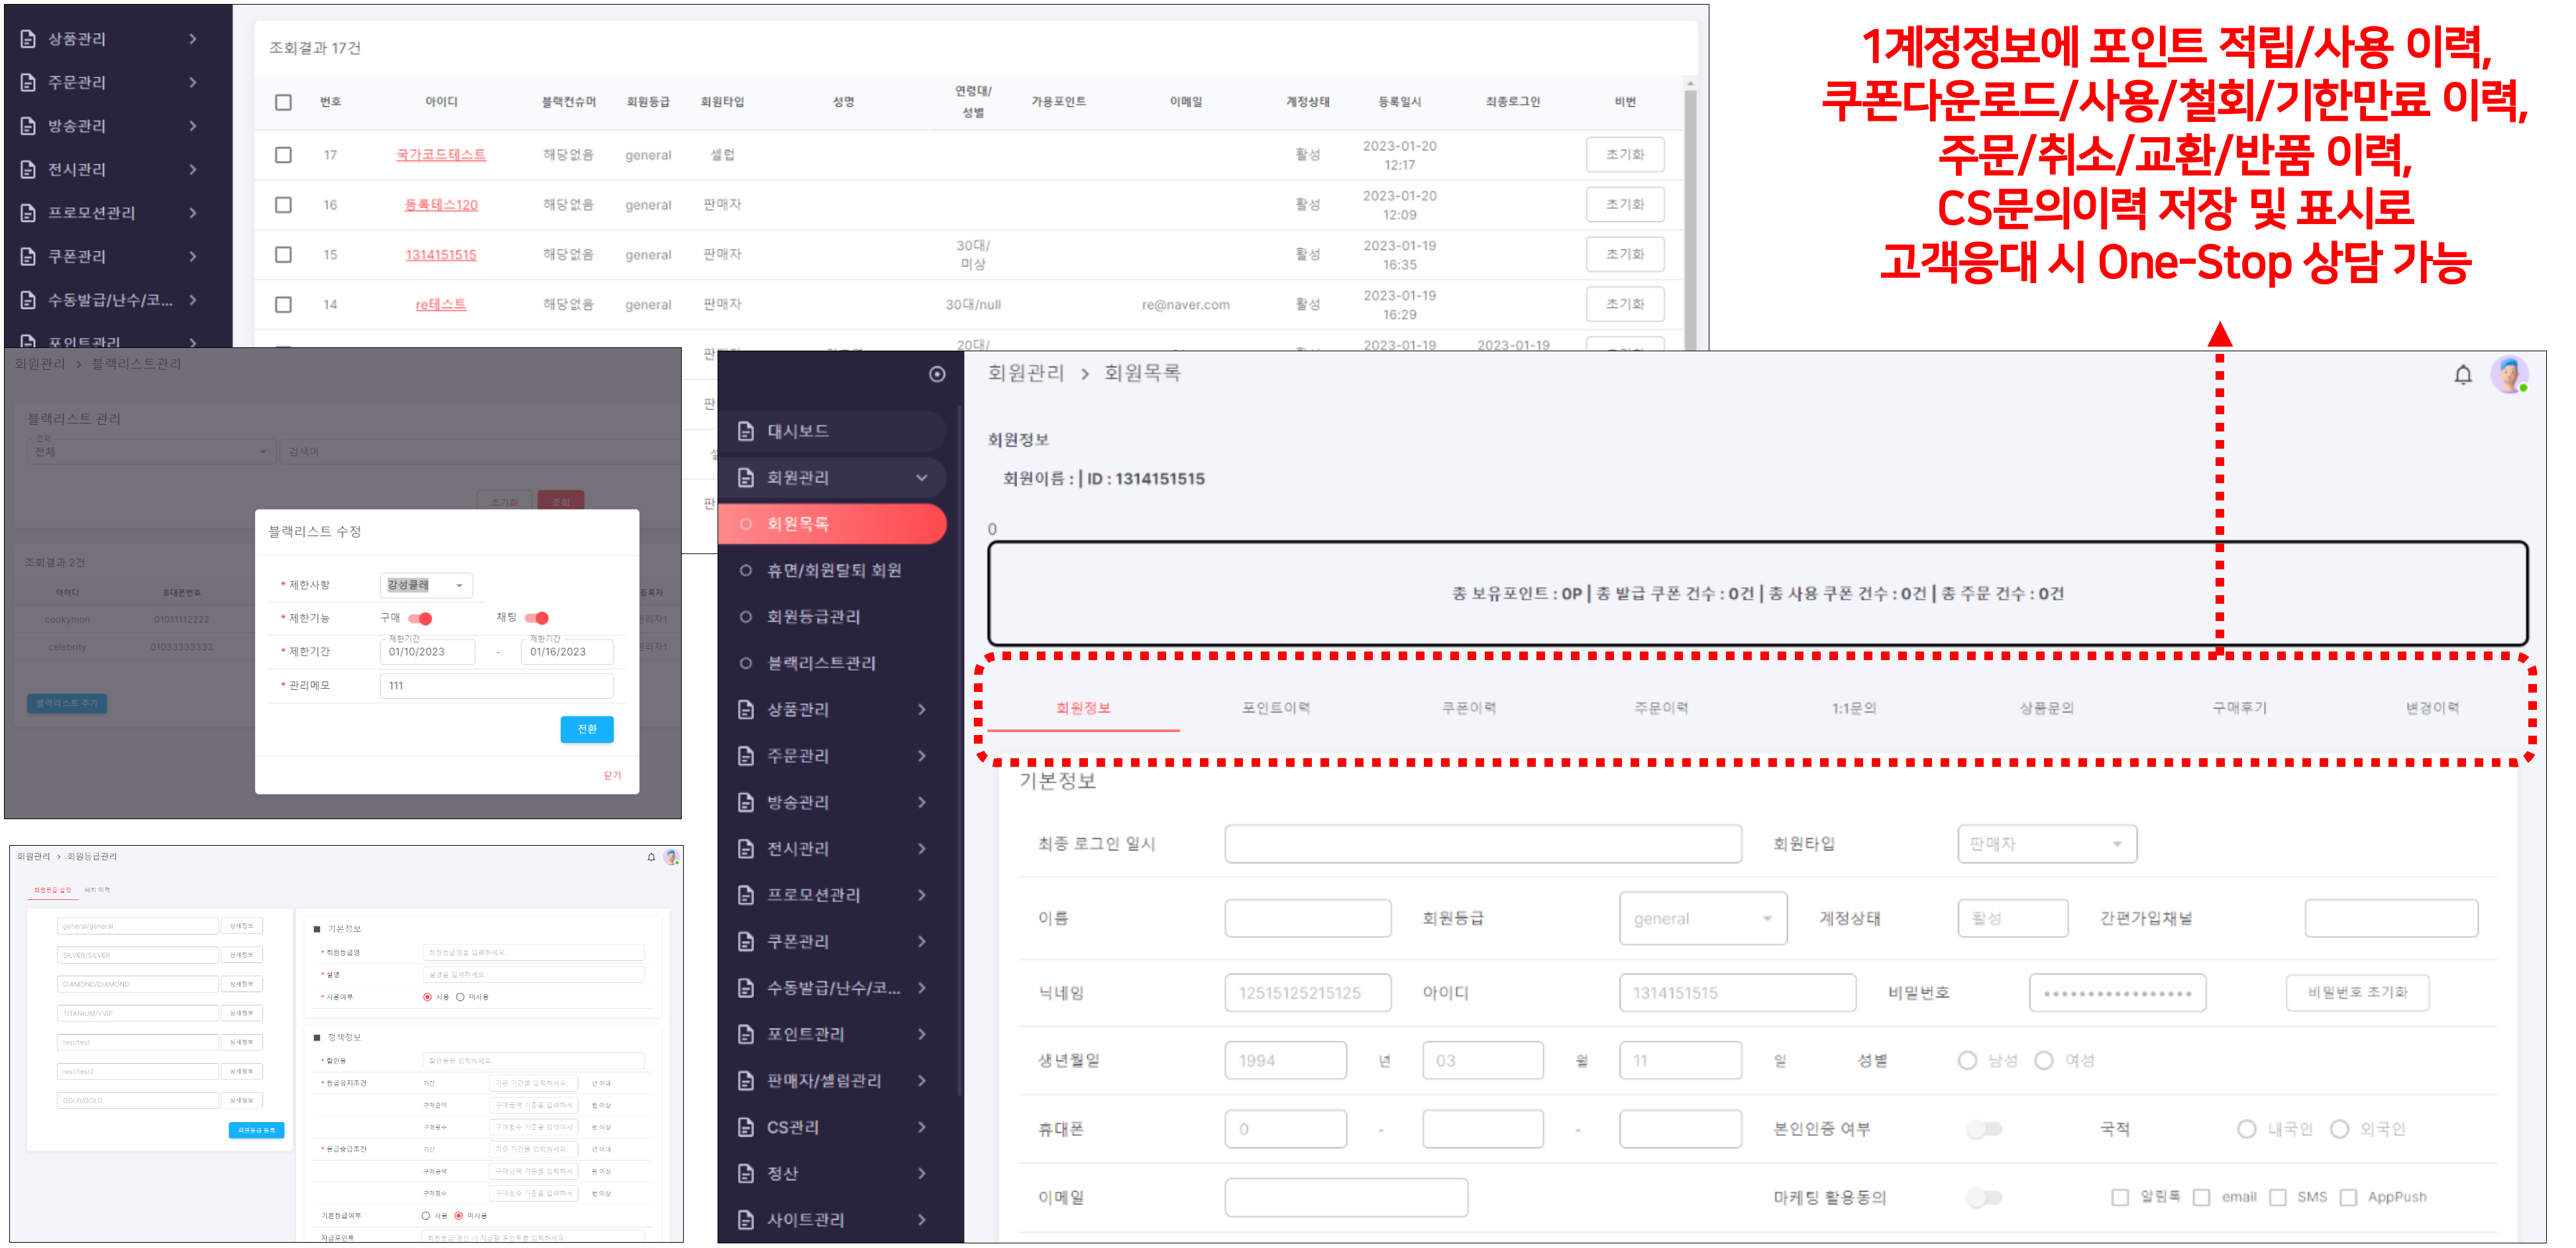Screen dimensions: 2576x1248
Task: Click the 대시보드 document icon
Action: 746,431
